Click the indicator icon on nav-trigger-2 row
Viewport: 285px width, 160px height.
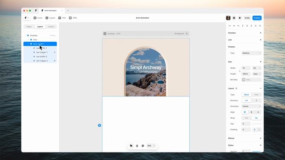tap(54, 61)
